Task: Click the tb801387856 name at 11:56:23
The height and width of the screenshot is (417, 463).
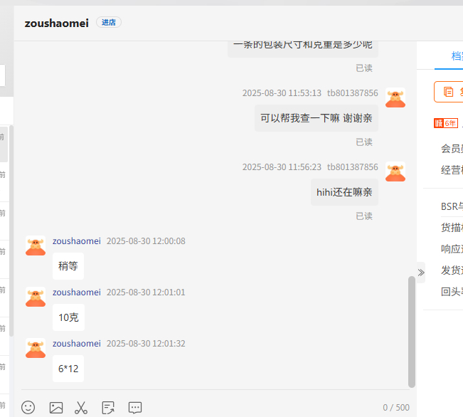Action: (x=352, y=167)
